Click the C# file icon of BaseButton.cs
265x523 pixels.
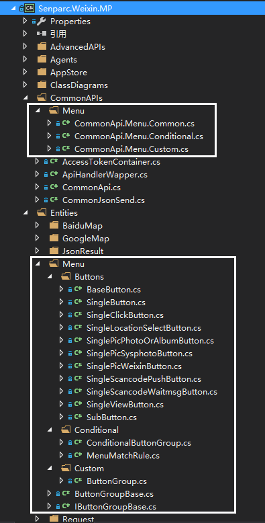(78, 290)
